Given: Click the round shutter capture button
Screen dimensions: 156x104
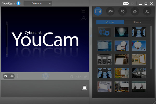Looking at the screenshot, I should coord(45,76).
